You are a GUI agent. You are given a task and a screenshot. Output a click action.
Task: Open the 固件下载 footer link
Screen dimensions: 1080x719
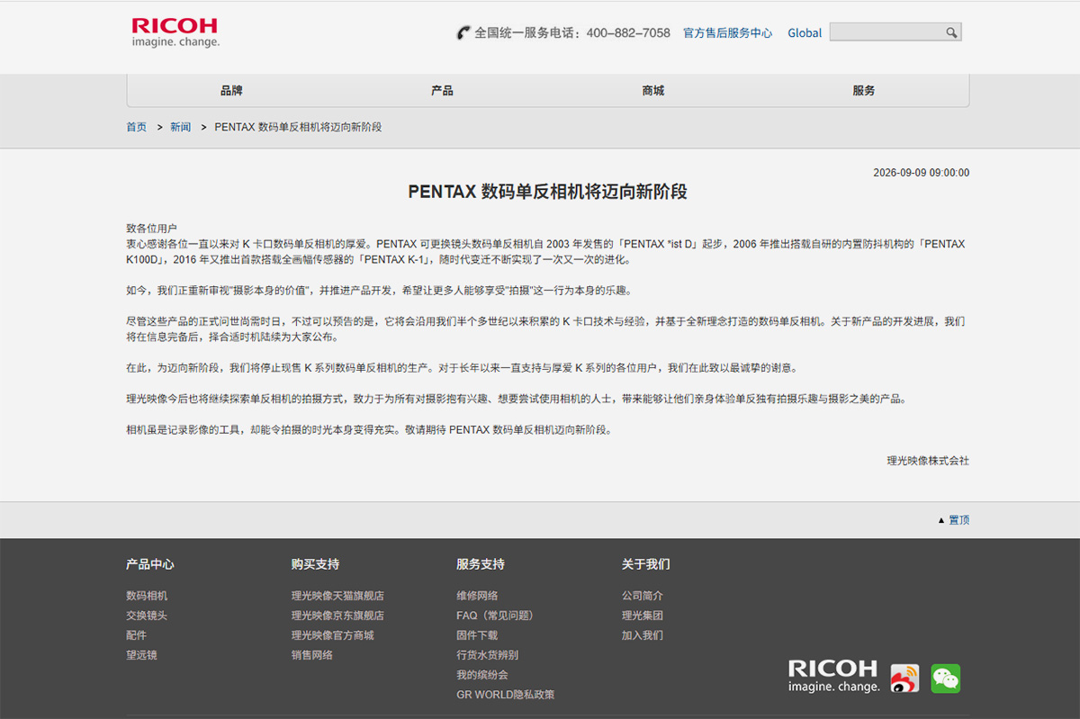click(x=477, y=635)
